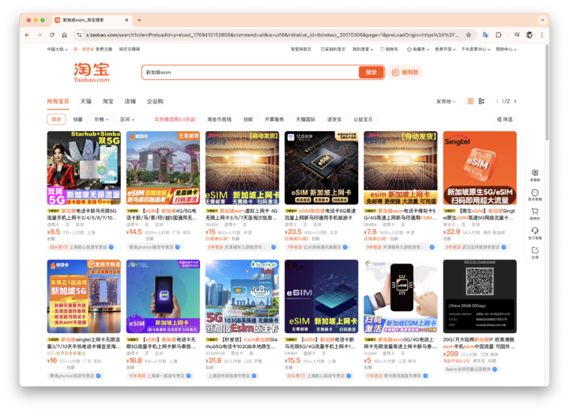Toggle the 公益宝贝 filter chip

tap(363, 119)
